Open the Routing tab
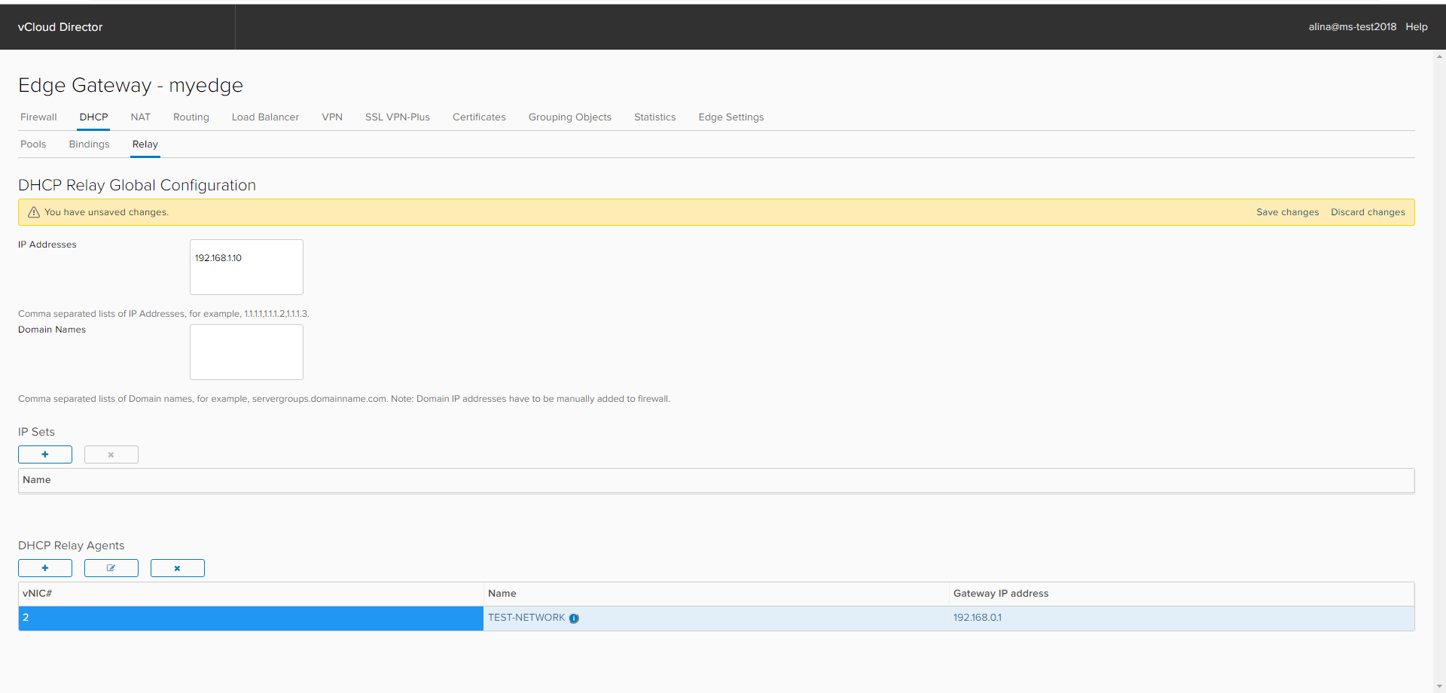1446x693 pixels. pos(191,117)
